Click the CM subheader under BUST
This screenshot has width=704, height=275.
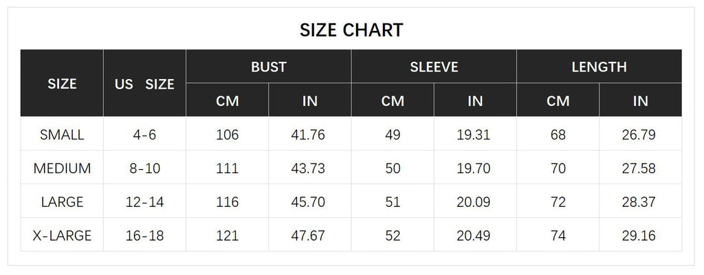[x=227, y=101]
